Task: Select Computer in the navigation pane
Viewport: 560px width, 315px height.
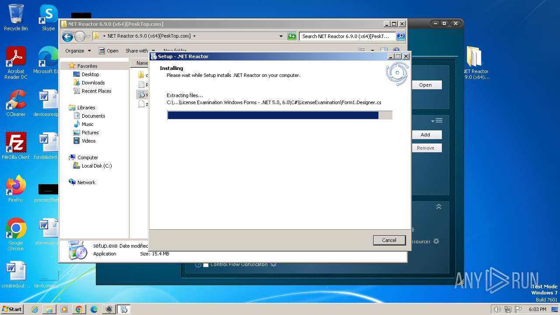Action: coord(87,157)
